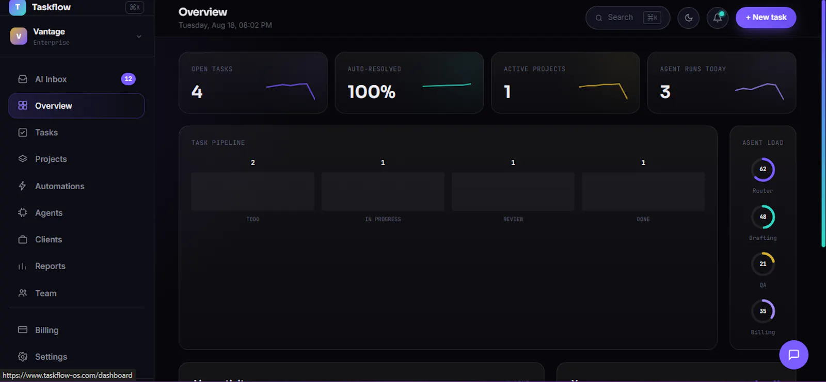The width and height of the screenshot is (826, 382).
Task: Click the Agent Runs Today card
Action: [x=722, y=82]
